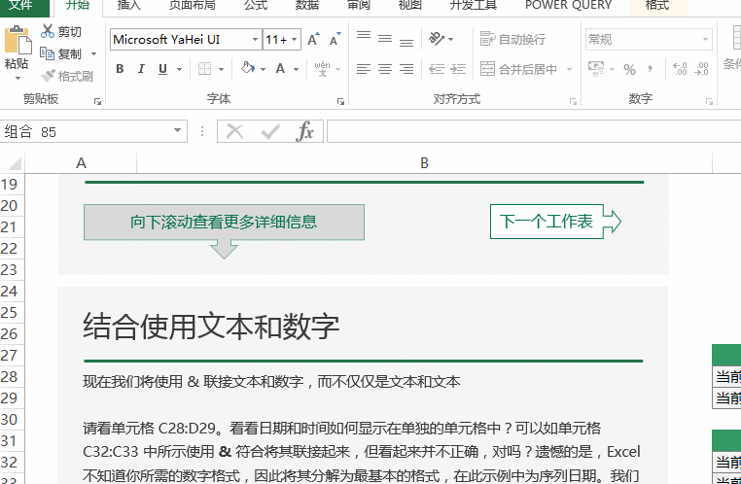The height and width of the screenshot is (484, 741).
Task: Click the Paste (粘贴) icon
Action: [17, 41]
